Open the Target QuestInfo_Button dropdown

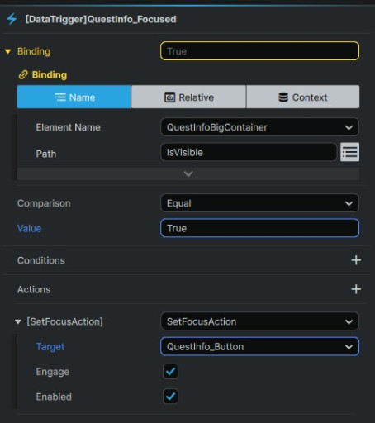tap(259, 346)
